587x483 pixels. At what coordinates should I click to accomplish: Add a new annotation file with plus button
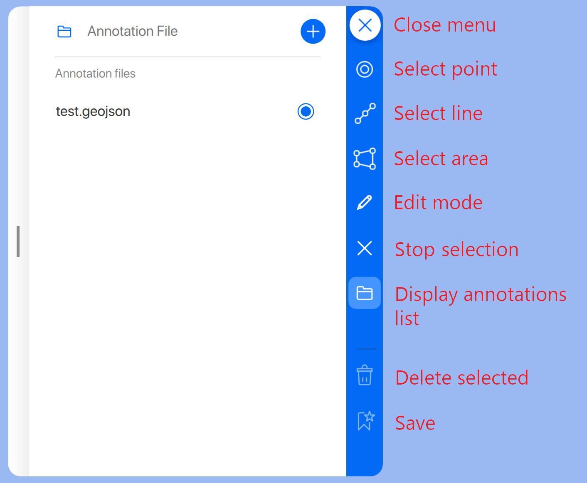click(x=313, y=32)
